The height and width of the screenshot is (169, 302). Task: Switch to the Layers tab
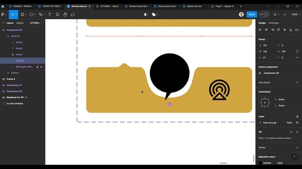point(10,23)
